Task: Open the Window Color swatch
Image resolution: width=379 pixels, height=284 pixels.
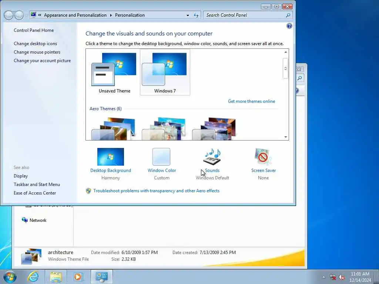Action: pos(161,157)
